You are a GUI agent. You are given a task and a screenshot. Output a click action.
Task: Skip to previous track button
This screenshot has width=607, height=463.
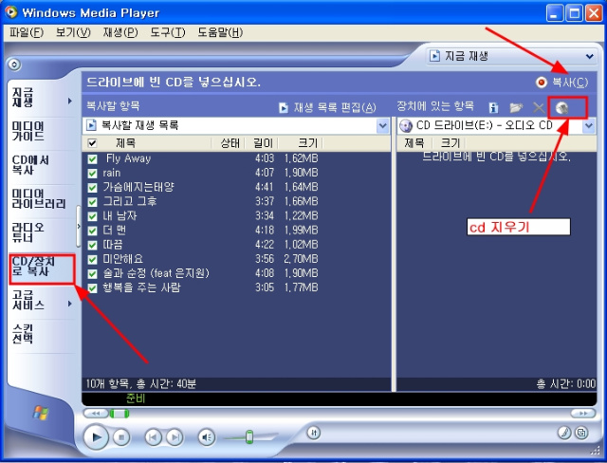pyautogui.click(x=153, y=437)
